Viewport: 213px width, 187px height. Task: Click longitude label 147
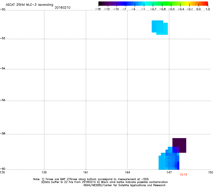coord(169,172)
